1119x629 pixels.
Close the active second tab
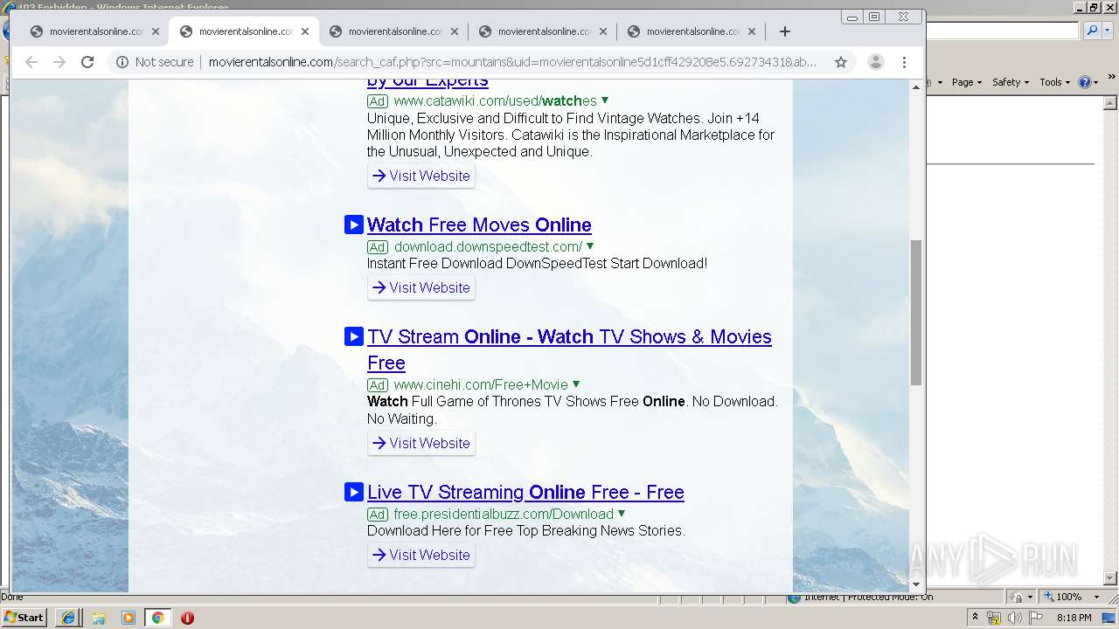click(305, 31)
